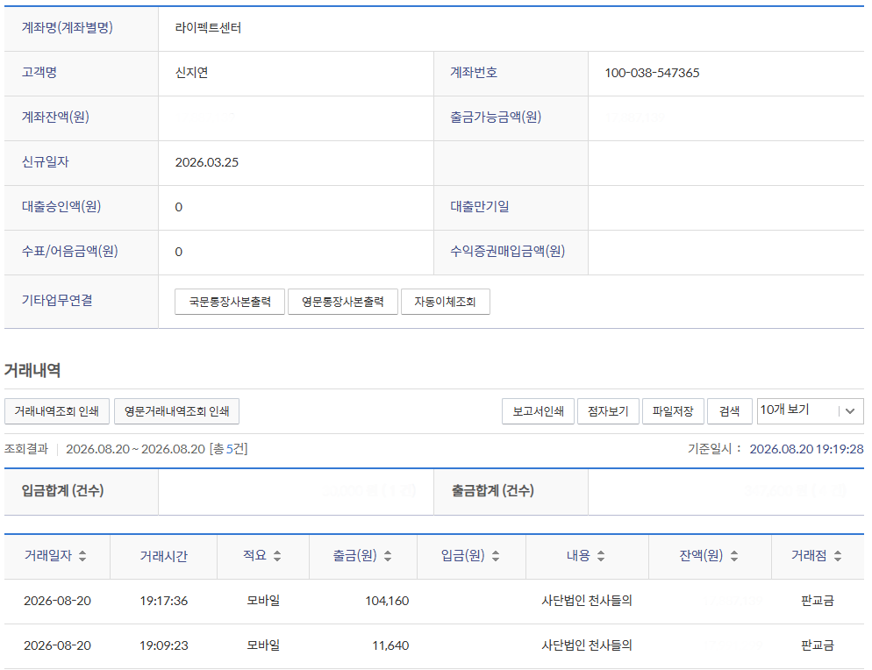
Task: Click the 대출만기일 label
Action: (x=479, y=207)
